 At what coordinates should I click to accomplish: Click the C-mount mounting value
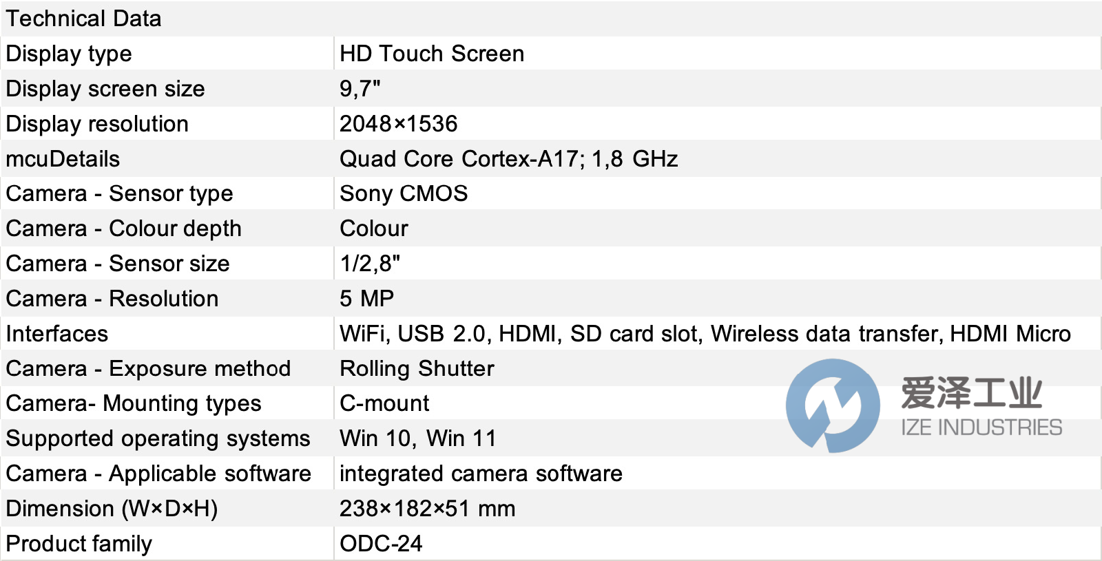point(384,403)
